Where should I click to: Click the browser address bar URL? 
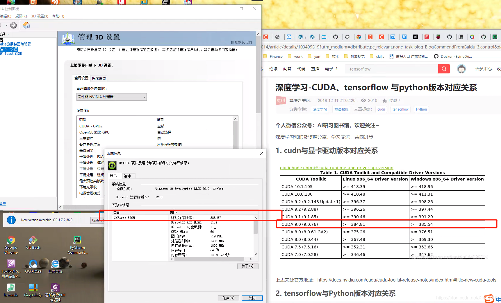coord(381,47)
